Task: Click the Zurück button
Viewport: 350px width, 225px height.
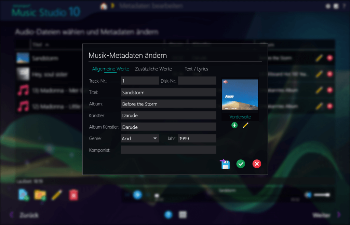Action: point(29,215)
